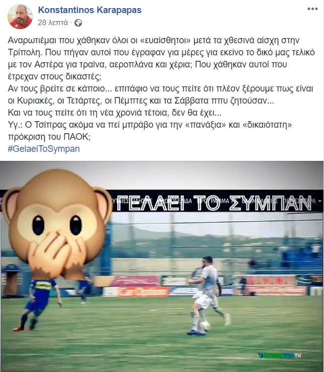The image size is (324, 372).
Task: Open Konstantinos Karapapas profile picture
Action: point(20,17)
